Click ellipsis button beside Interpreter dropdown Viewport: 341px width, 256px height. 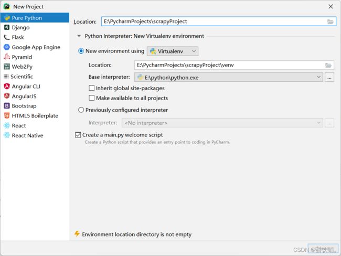(x=329, y=123)
